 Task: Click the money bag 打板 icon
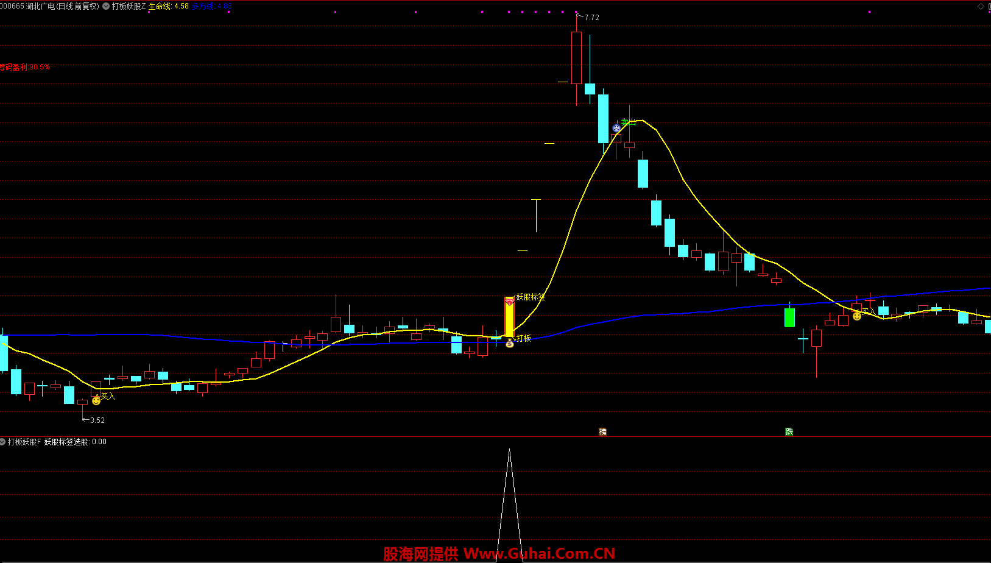(x=510, y=344)
